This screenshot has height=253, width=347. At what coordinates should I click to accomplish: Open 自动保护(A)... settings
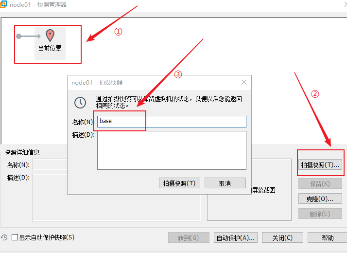236,237
